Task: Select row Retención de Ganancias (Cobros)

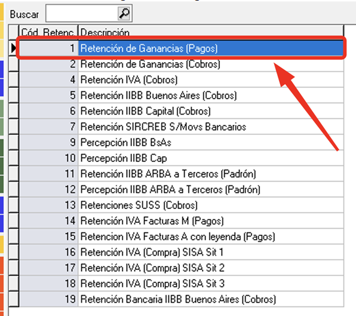Action: (182, 64)
